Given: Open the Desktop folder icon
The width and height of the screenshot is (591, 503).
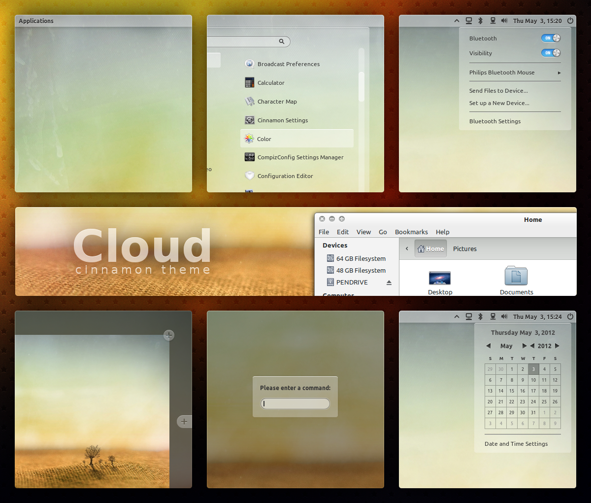Looking at the screenshot, I should (x=440, y=278).
